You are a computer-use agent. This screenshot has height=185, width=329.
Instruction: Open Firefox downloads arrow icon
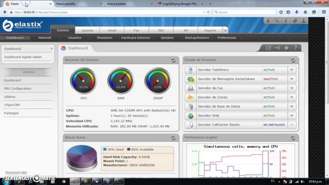[297, 12]
